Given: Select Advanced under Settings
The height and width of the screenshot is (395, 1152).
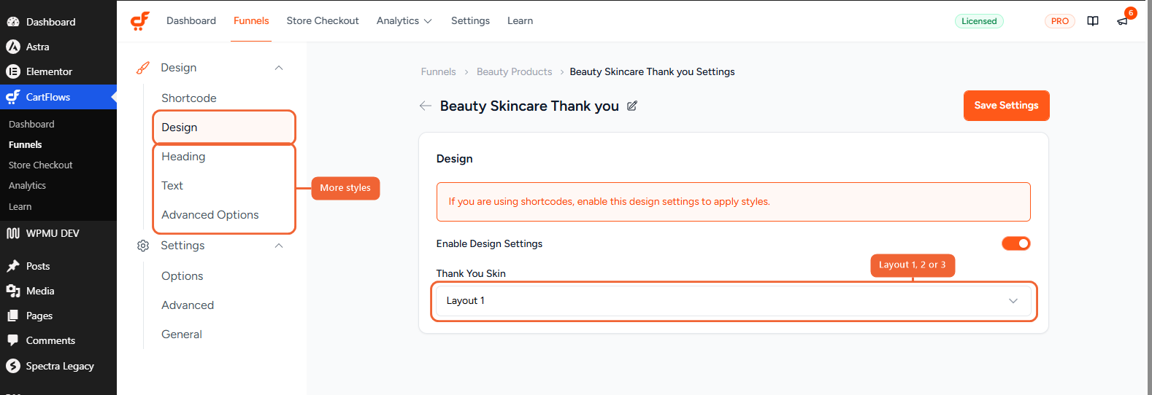Looking at the screenshot, I should 188,305.
